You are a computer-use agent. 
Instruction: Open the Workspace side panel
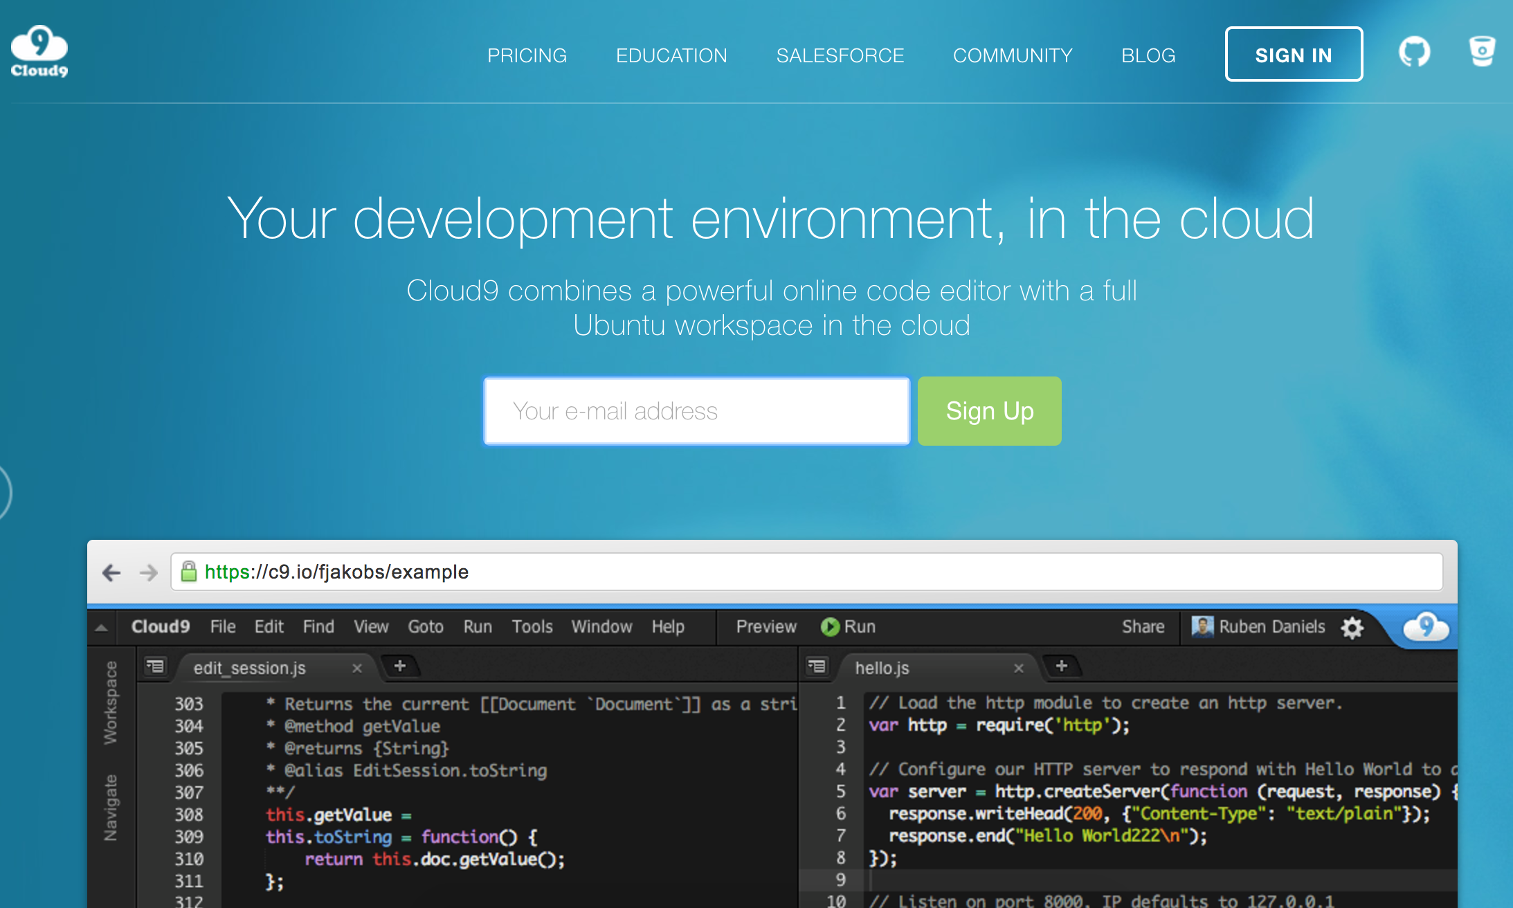pyautogui.click(x=110, y=702)
